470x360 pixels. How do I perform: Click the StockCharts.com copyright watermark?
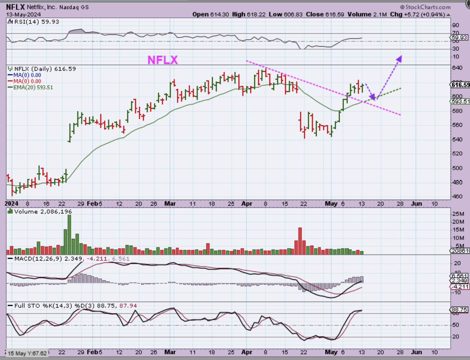pos(425,7)
